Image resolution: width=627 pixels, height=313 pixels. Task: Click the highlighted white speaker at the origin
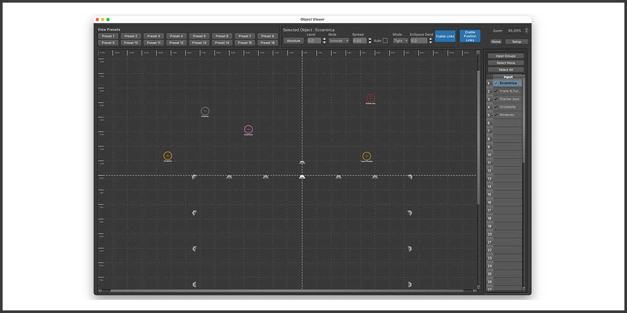(302, 177)
